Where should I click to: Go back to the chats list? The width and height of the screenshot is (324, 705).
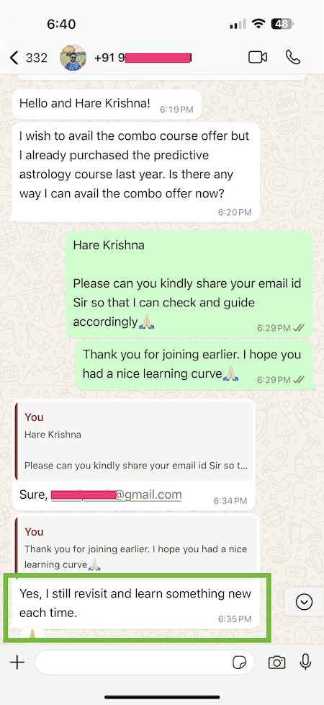14,58
